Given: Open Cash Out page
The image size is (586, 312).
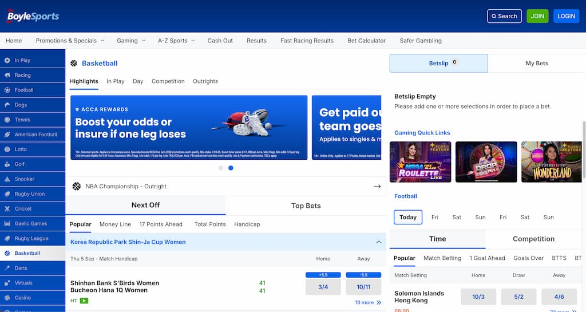Looking at the screenshot, I should pyautogui.click(x=220, y=41).
